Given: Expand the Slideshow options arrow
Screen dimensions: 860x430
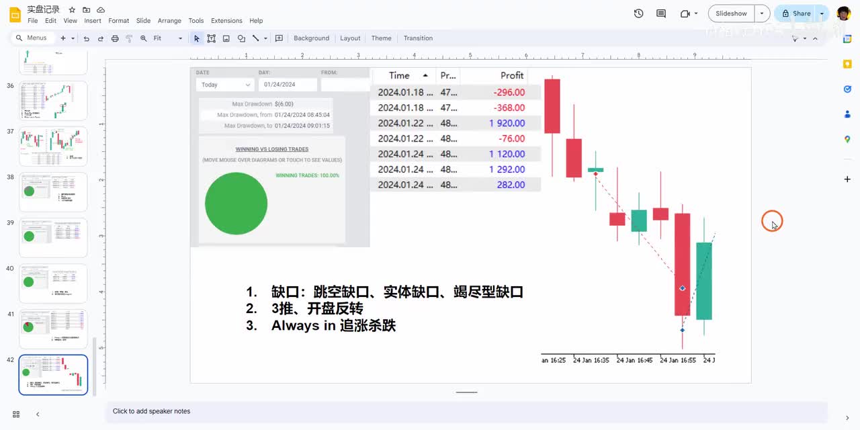Looking at the screenshot, I should coord(761,13).
